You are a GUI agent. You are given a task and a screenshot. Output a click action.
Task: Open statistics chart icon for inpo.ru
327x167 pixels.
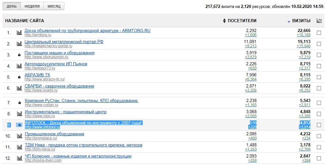(19, 114)
